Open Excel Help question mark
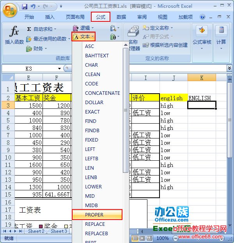Screen dimensions: 234x243 (202, 17)
